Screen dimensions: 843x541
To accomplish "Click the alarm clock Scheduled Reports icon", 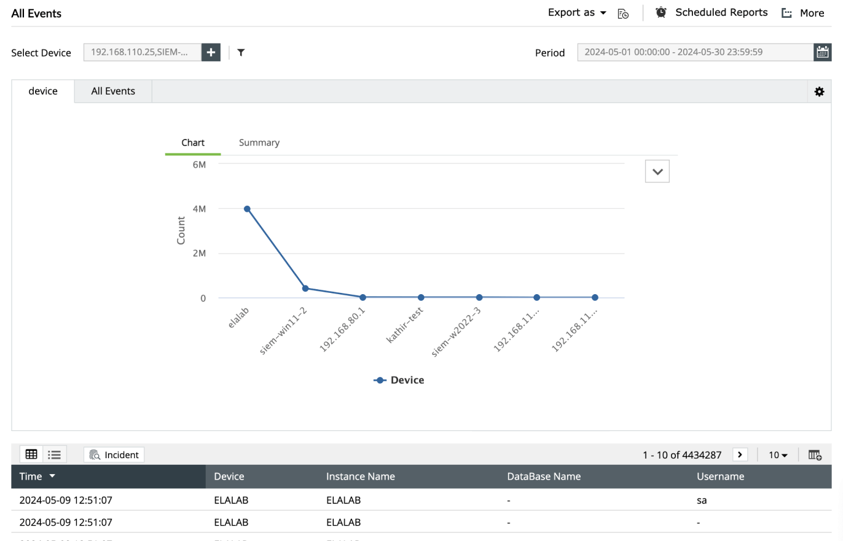I will click(661, 12).
